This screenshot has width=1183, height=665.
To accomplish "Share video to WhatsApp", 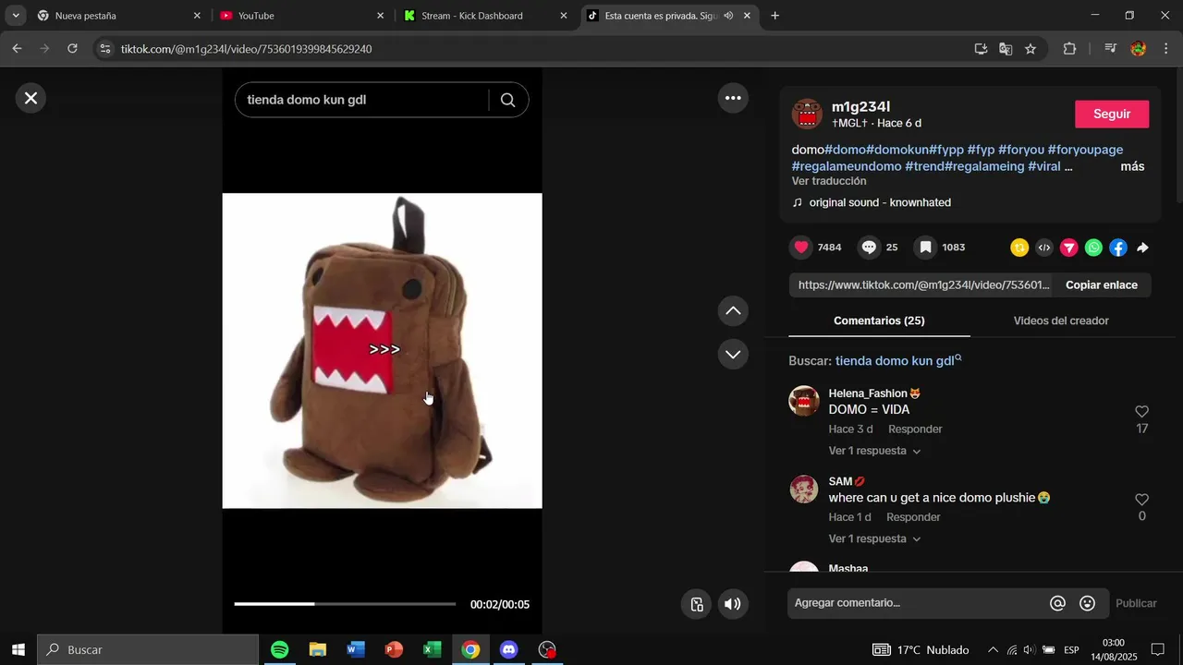I will coord(1094,248).
